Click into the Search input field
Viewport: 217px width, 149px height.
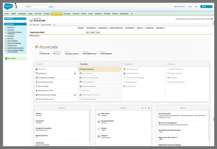coord(37,6)
